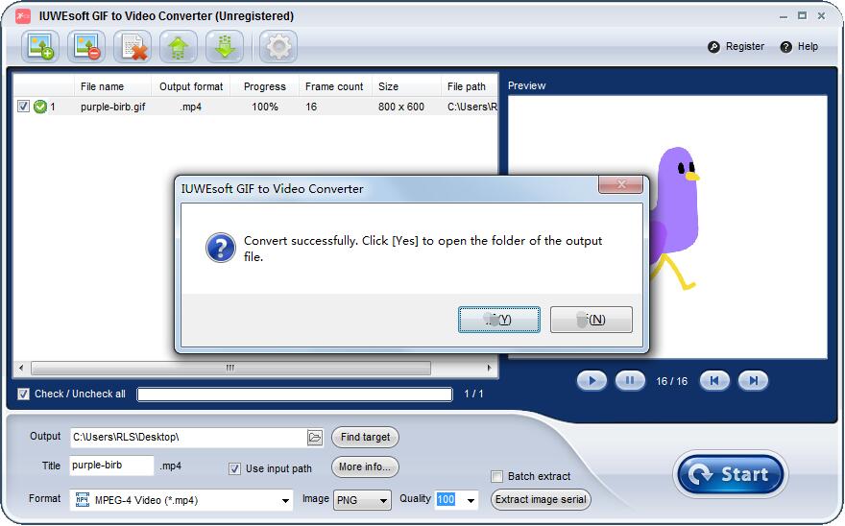Open settings gear in toolbar
The image size is (845, 526).
[x=278, y=46]
